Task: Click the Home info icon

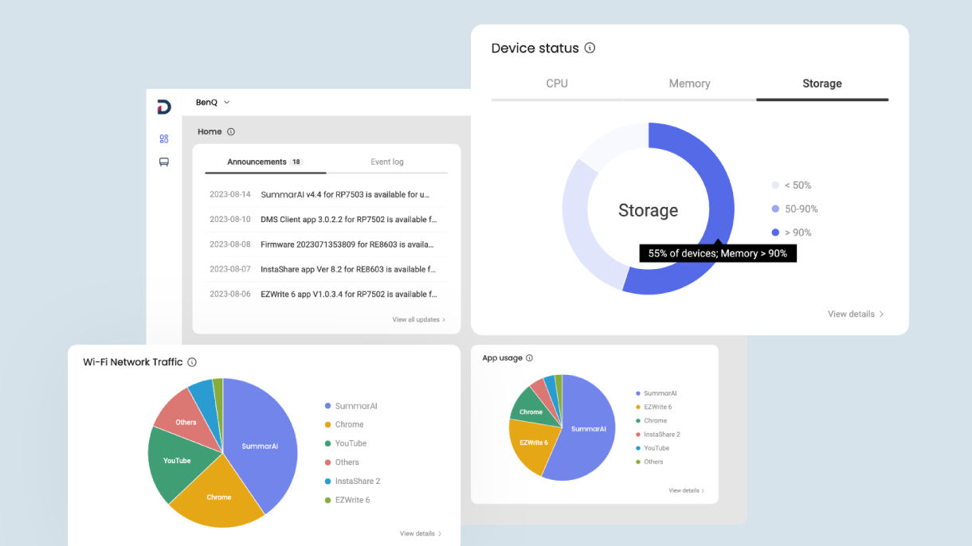Action: pyautogui.click(x=231, y=131)
